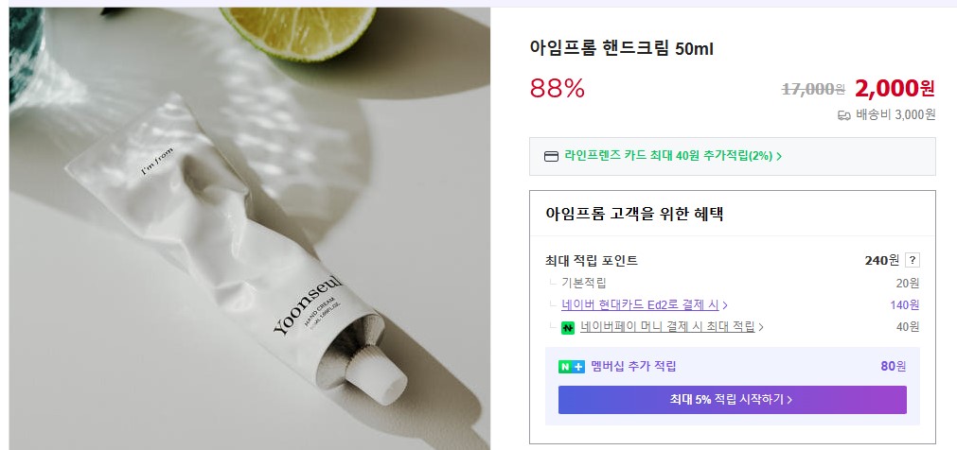Open the 네이버 현대카드 Ed2로 결제 시 link
This screenshot has height=450, width=957.
point(640,304)
